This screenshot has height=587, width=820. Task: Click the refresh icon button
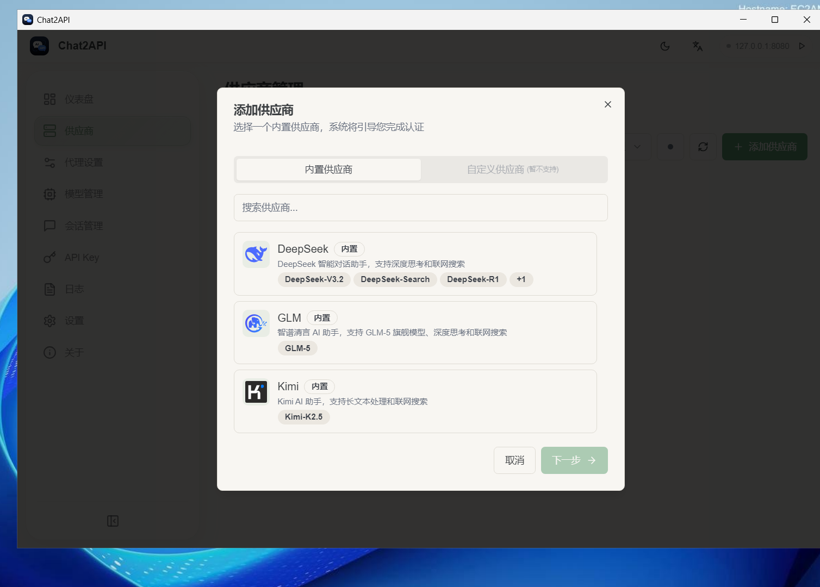703,147
